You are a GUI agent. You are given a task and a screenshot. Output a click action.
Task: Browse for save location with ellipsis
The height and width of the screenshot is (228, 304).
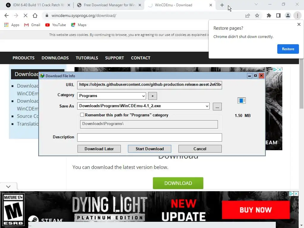click(x=217, y=107)
